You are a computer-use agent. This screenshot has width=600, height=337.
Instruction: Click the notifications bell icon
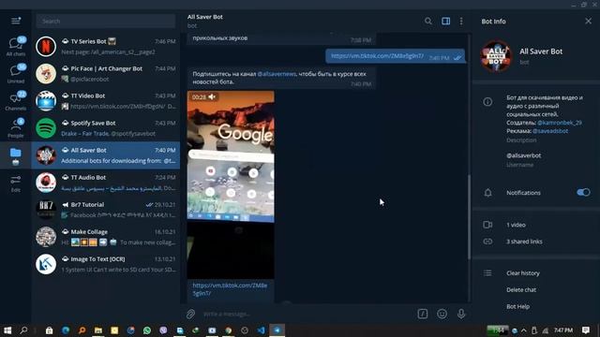tap(487, 193)
